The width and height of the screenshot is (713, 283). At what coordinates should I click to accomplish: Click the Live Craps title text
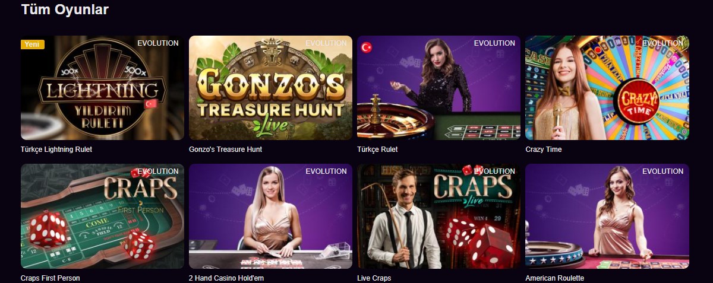pos(374,278)
